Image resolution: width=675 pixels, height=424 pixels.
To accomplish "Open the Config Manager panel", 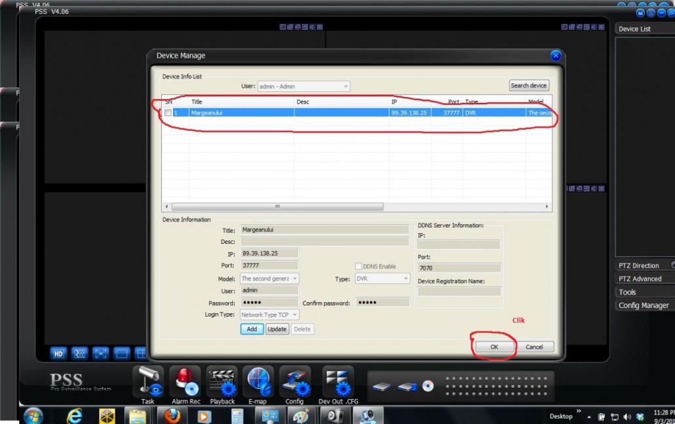I will (644, 305).
